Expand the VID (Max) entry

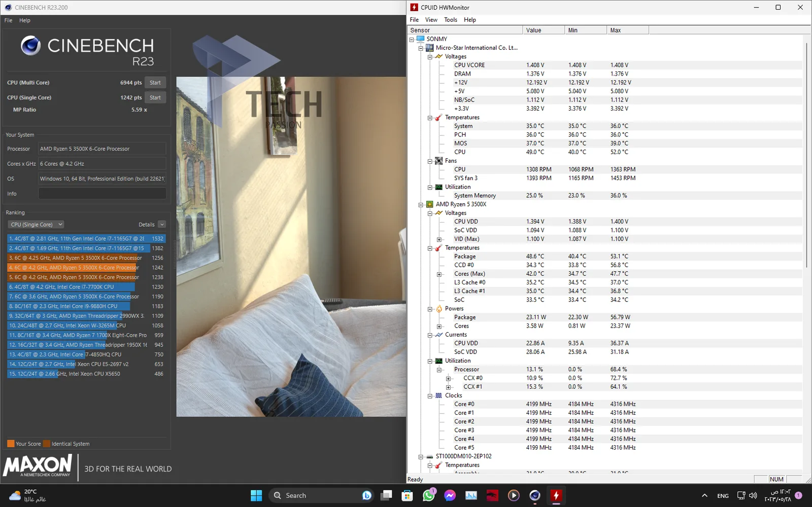coord(439,239)
